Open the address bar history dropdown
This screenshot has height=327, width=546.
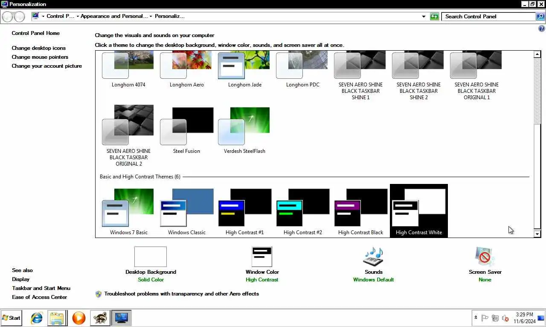[424, 17]
